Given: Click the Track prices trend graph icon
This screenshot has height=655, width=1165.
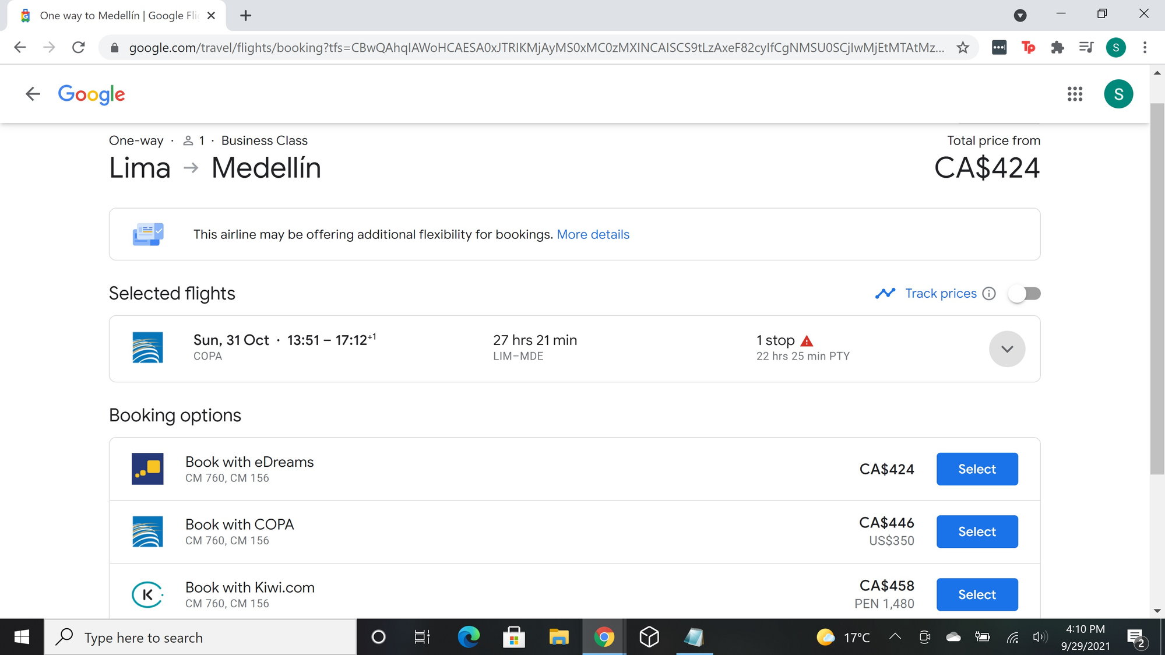Looking at the screenshot, I should tap(886, 293).
